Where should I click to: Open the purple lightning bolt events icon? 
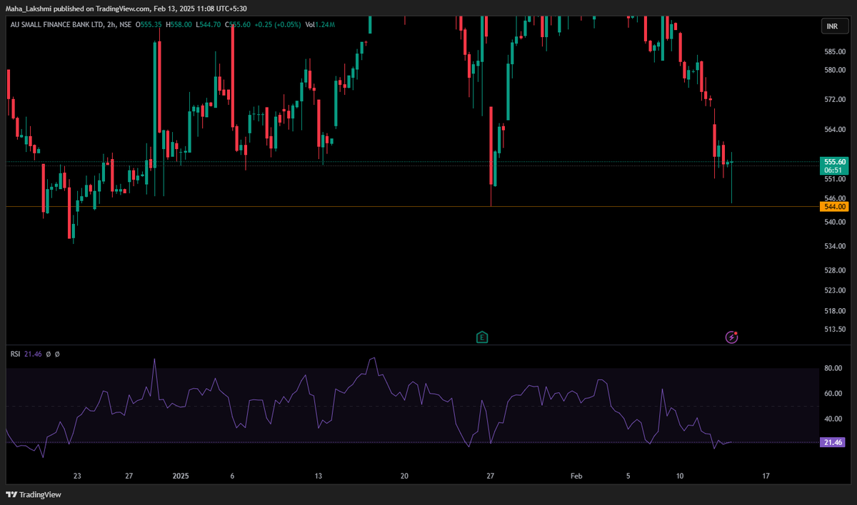[731, 336]
